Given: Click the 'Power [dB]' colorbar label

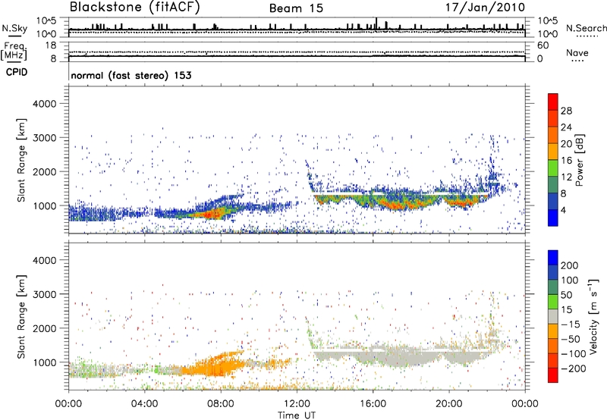Looking at the screenshot, I should tap(579, 160).
